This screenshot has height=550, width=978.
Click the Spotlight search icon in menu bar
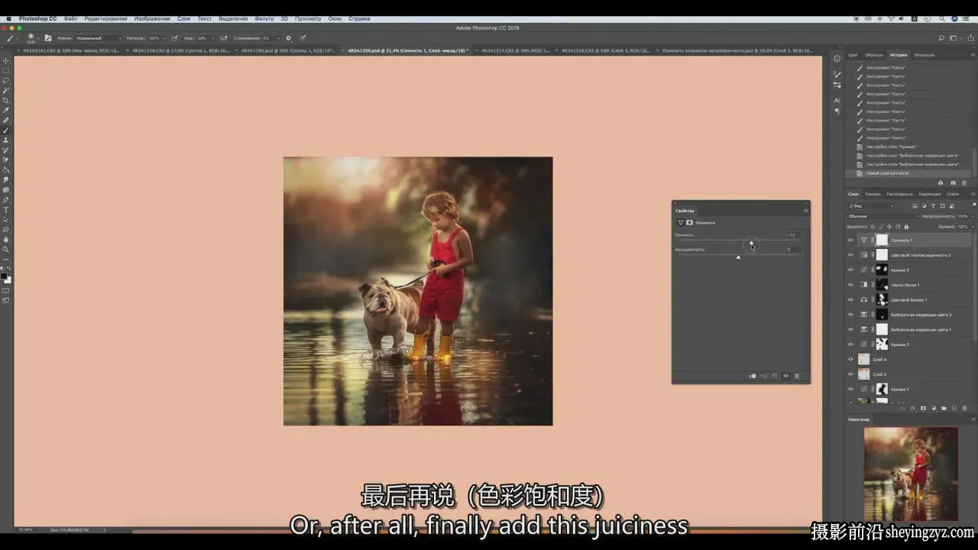(x=942, y=18)
